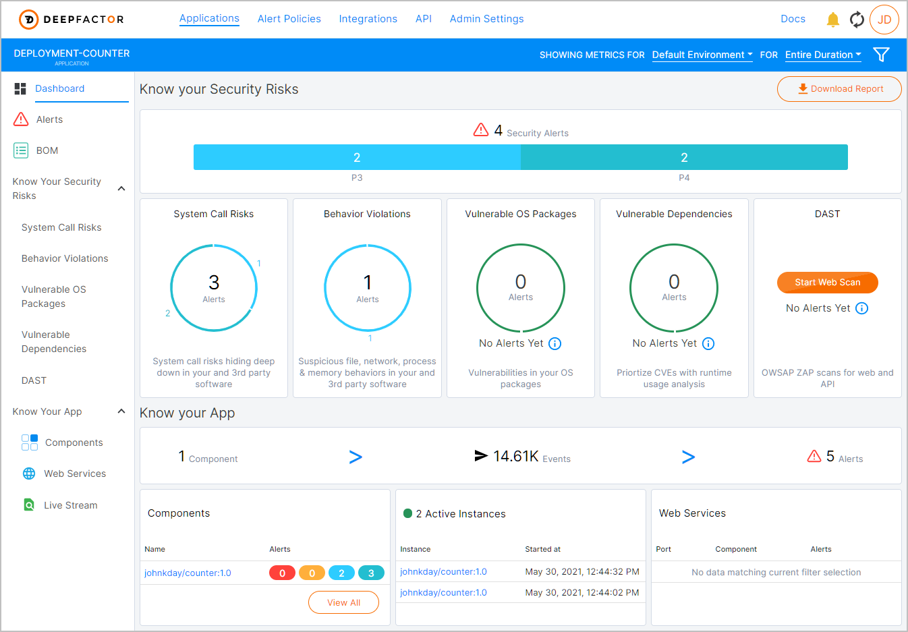
Task: Click the Dashboard grid icon
Action: (x=20, y=88)
